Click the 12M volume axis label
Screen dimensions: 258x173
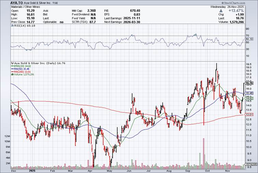tap(8, 136)
